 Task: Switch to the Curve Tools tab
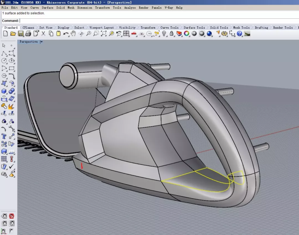coord(169,27)
